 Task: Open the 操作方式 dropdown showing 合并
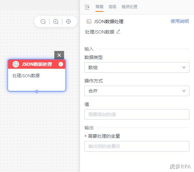coord(137,91)
